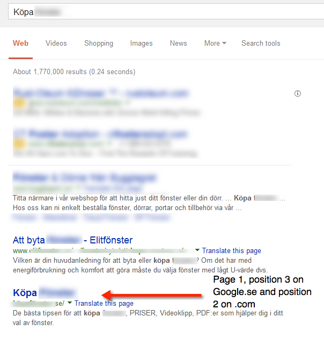
Task: Click the search box containing Köpa
Action: coord(166,12)
